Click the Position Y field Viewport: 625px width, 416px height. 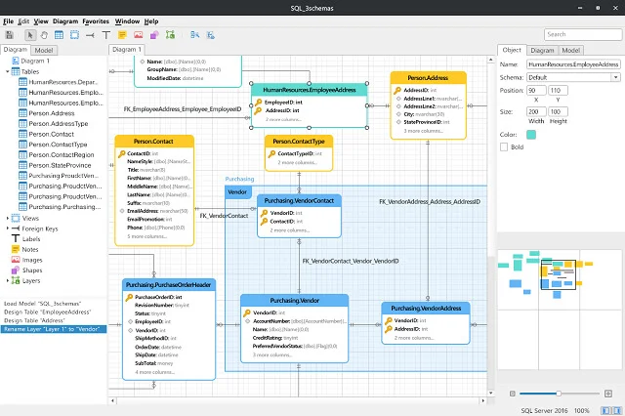pos(558,91)
